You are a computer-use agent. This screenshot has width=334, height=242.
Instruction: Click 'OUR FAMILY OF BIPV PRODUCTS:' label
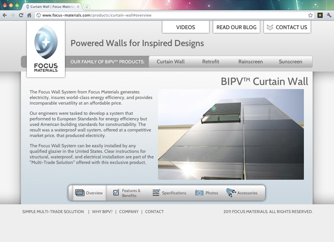click(107, 62)
